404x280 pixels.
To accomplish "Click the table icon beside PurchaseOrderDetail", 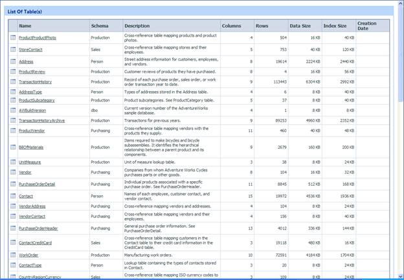I will pos(13,184).
